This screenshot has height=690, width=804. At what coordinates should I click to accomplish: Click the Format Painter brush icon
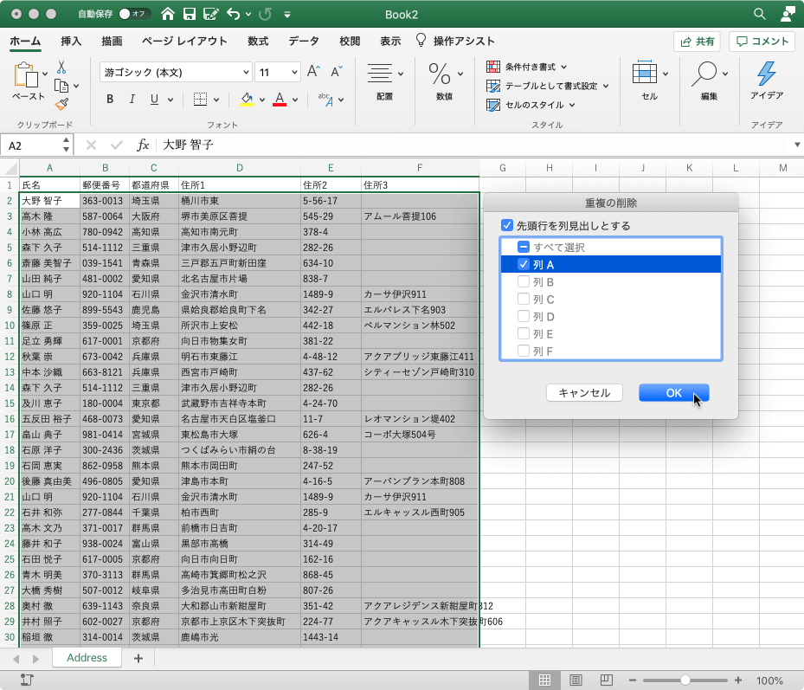[x=61, y=104]
